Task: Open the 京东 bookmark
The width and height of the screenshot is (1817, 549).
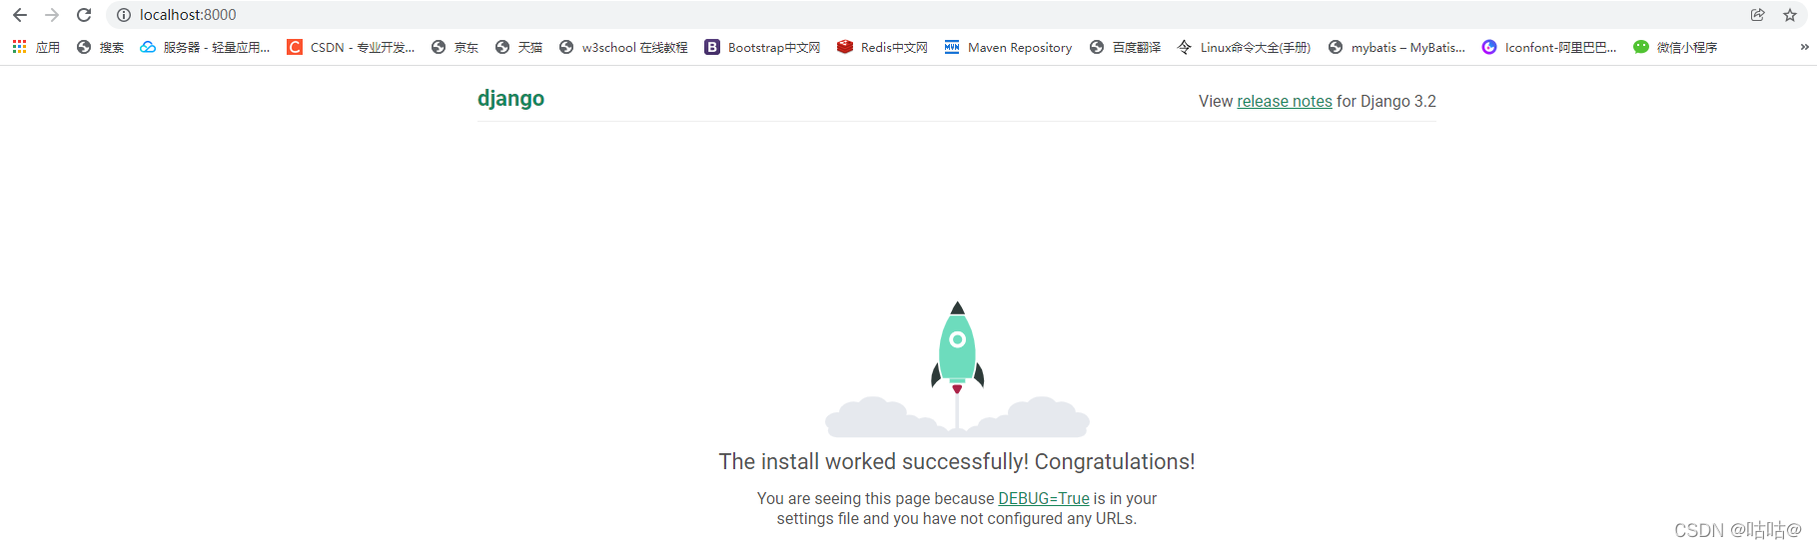Action: (454, 47)
